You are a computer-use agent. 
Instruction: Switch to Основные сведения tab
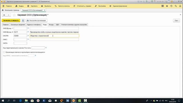(18, 25)
